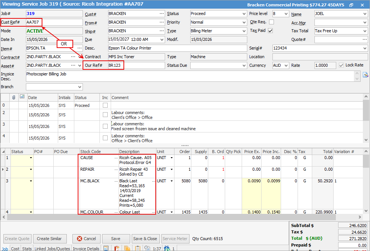Click the paperclip attachment column header icon
370x251 pixels.
(x=14, y=97)
